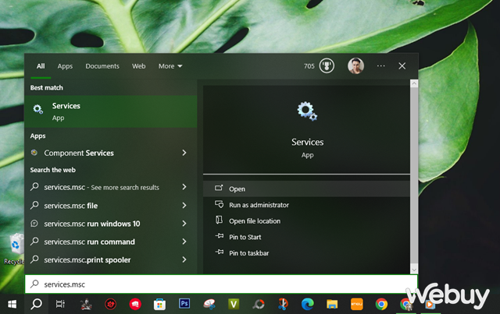
Task: Choose Pin to Start
Action: pyautogui.click(x=306, y=237)
